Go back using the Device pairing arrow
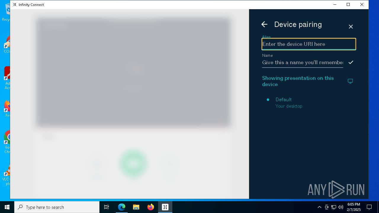379x213 pixels. click(x=264, y=25)
